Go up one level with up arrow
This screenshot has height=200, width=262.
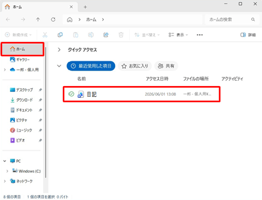coord(38,19)
